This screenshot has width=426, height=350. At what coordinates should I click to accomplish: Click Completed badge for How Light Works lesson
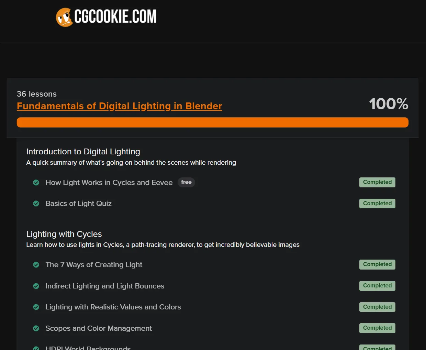[377, 182]
